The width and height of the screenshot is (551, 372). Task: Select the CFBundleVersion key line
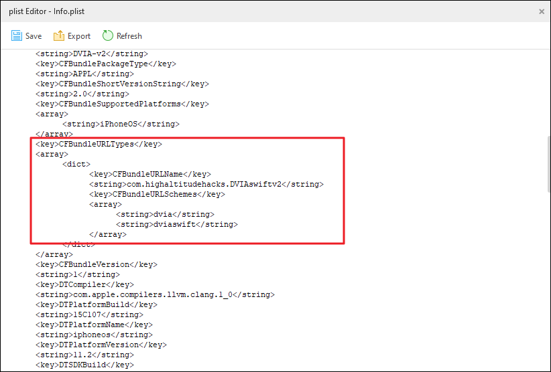(x=97, y=265)
